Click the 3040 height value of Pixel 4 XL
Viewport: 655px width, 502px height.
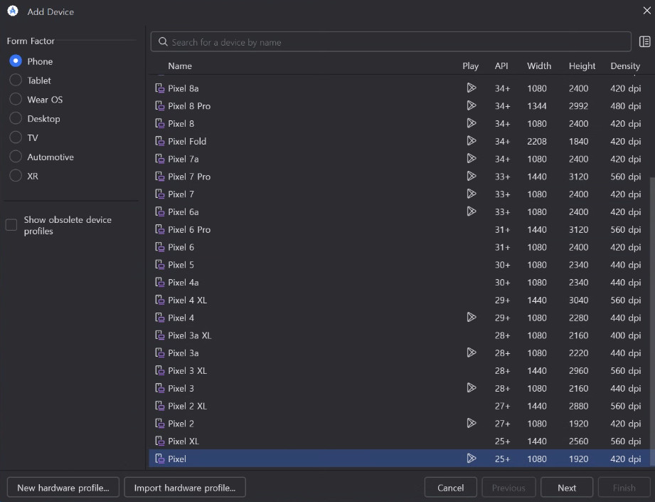[578, 300]
